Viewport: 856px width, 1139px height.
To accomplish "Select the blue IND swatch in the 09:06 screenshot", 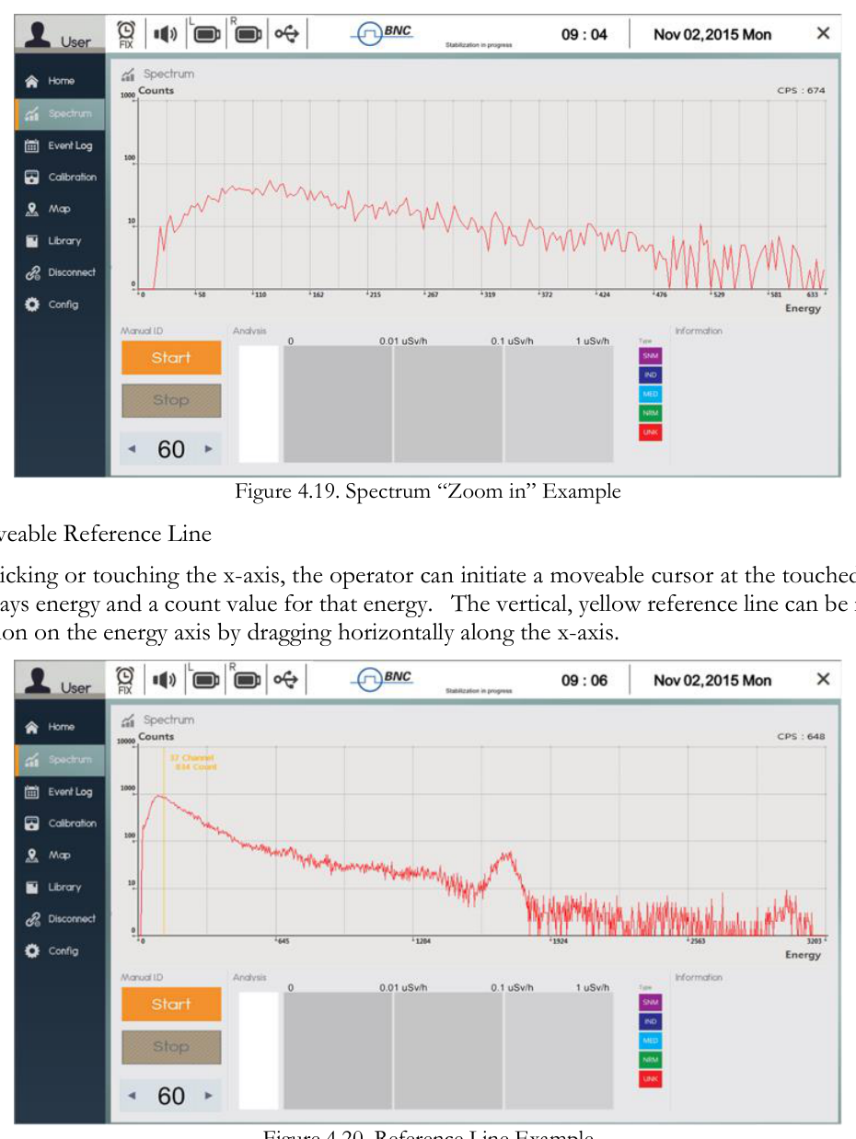I will tap(651, 1021).
